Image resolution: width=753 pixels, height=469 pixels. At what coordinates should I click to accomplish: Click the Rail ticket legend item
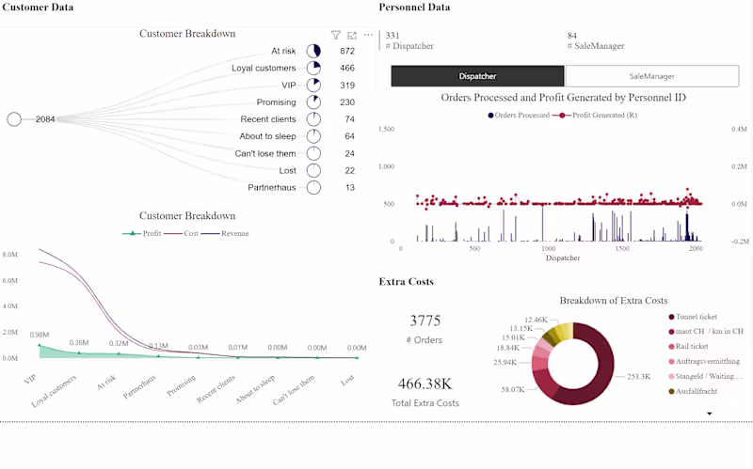click(x=688, y=346)
